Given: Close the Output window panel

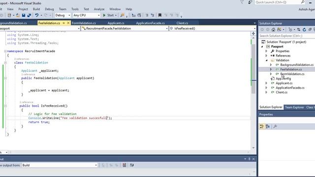Looking at the screenshot, I should (x=253, y=159).
